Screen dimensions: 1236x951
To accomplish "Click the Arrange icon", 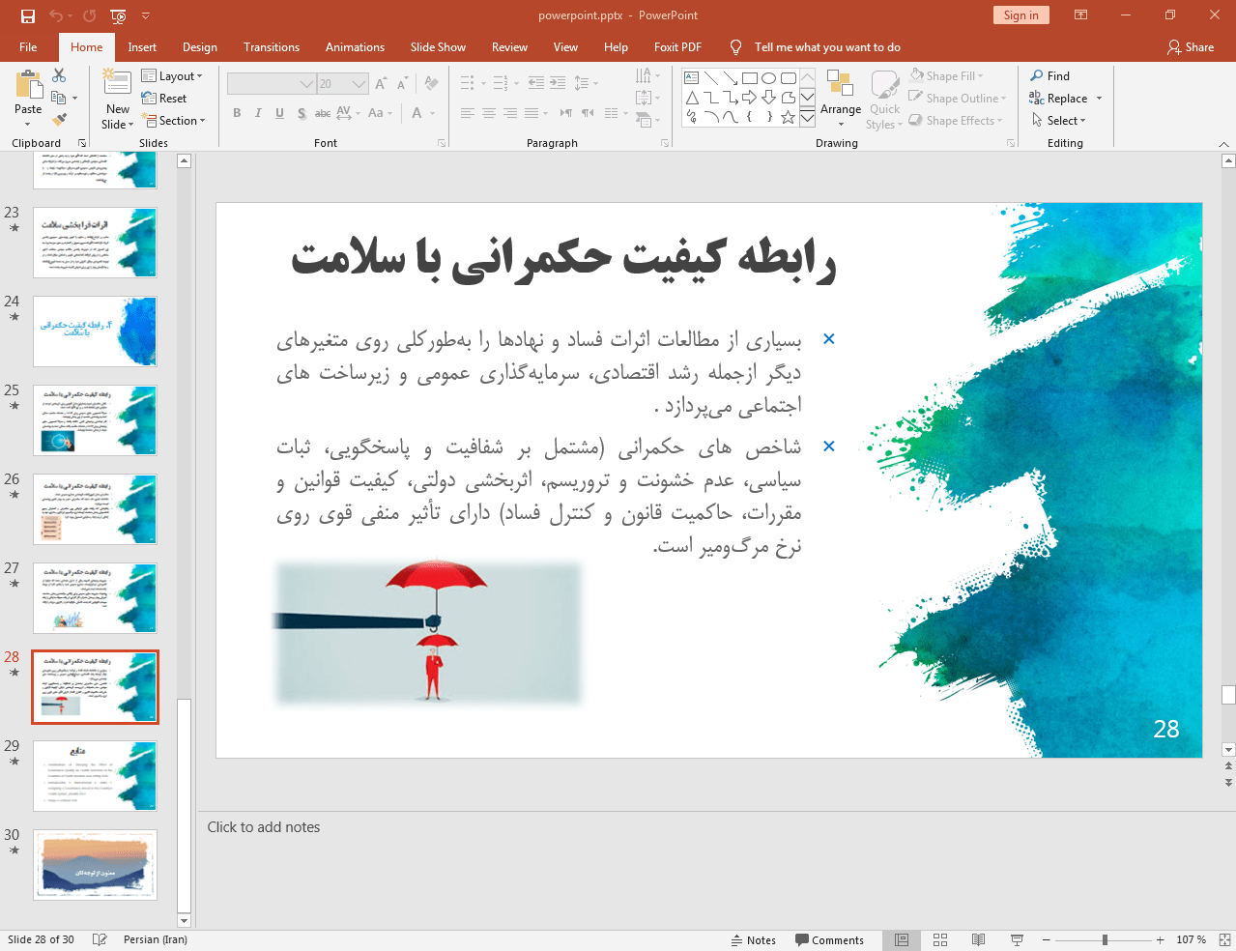I will point(840,85).
